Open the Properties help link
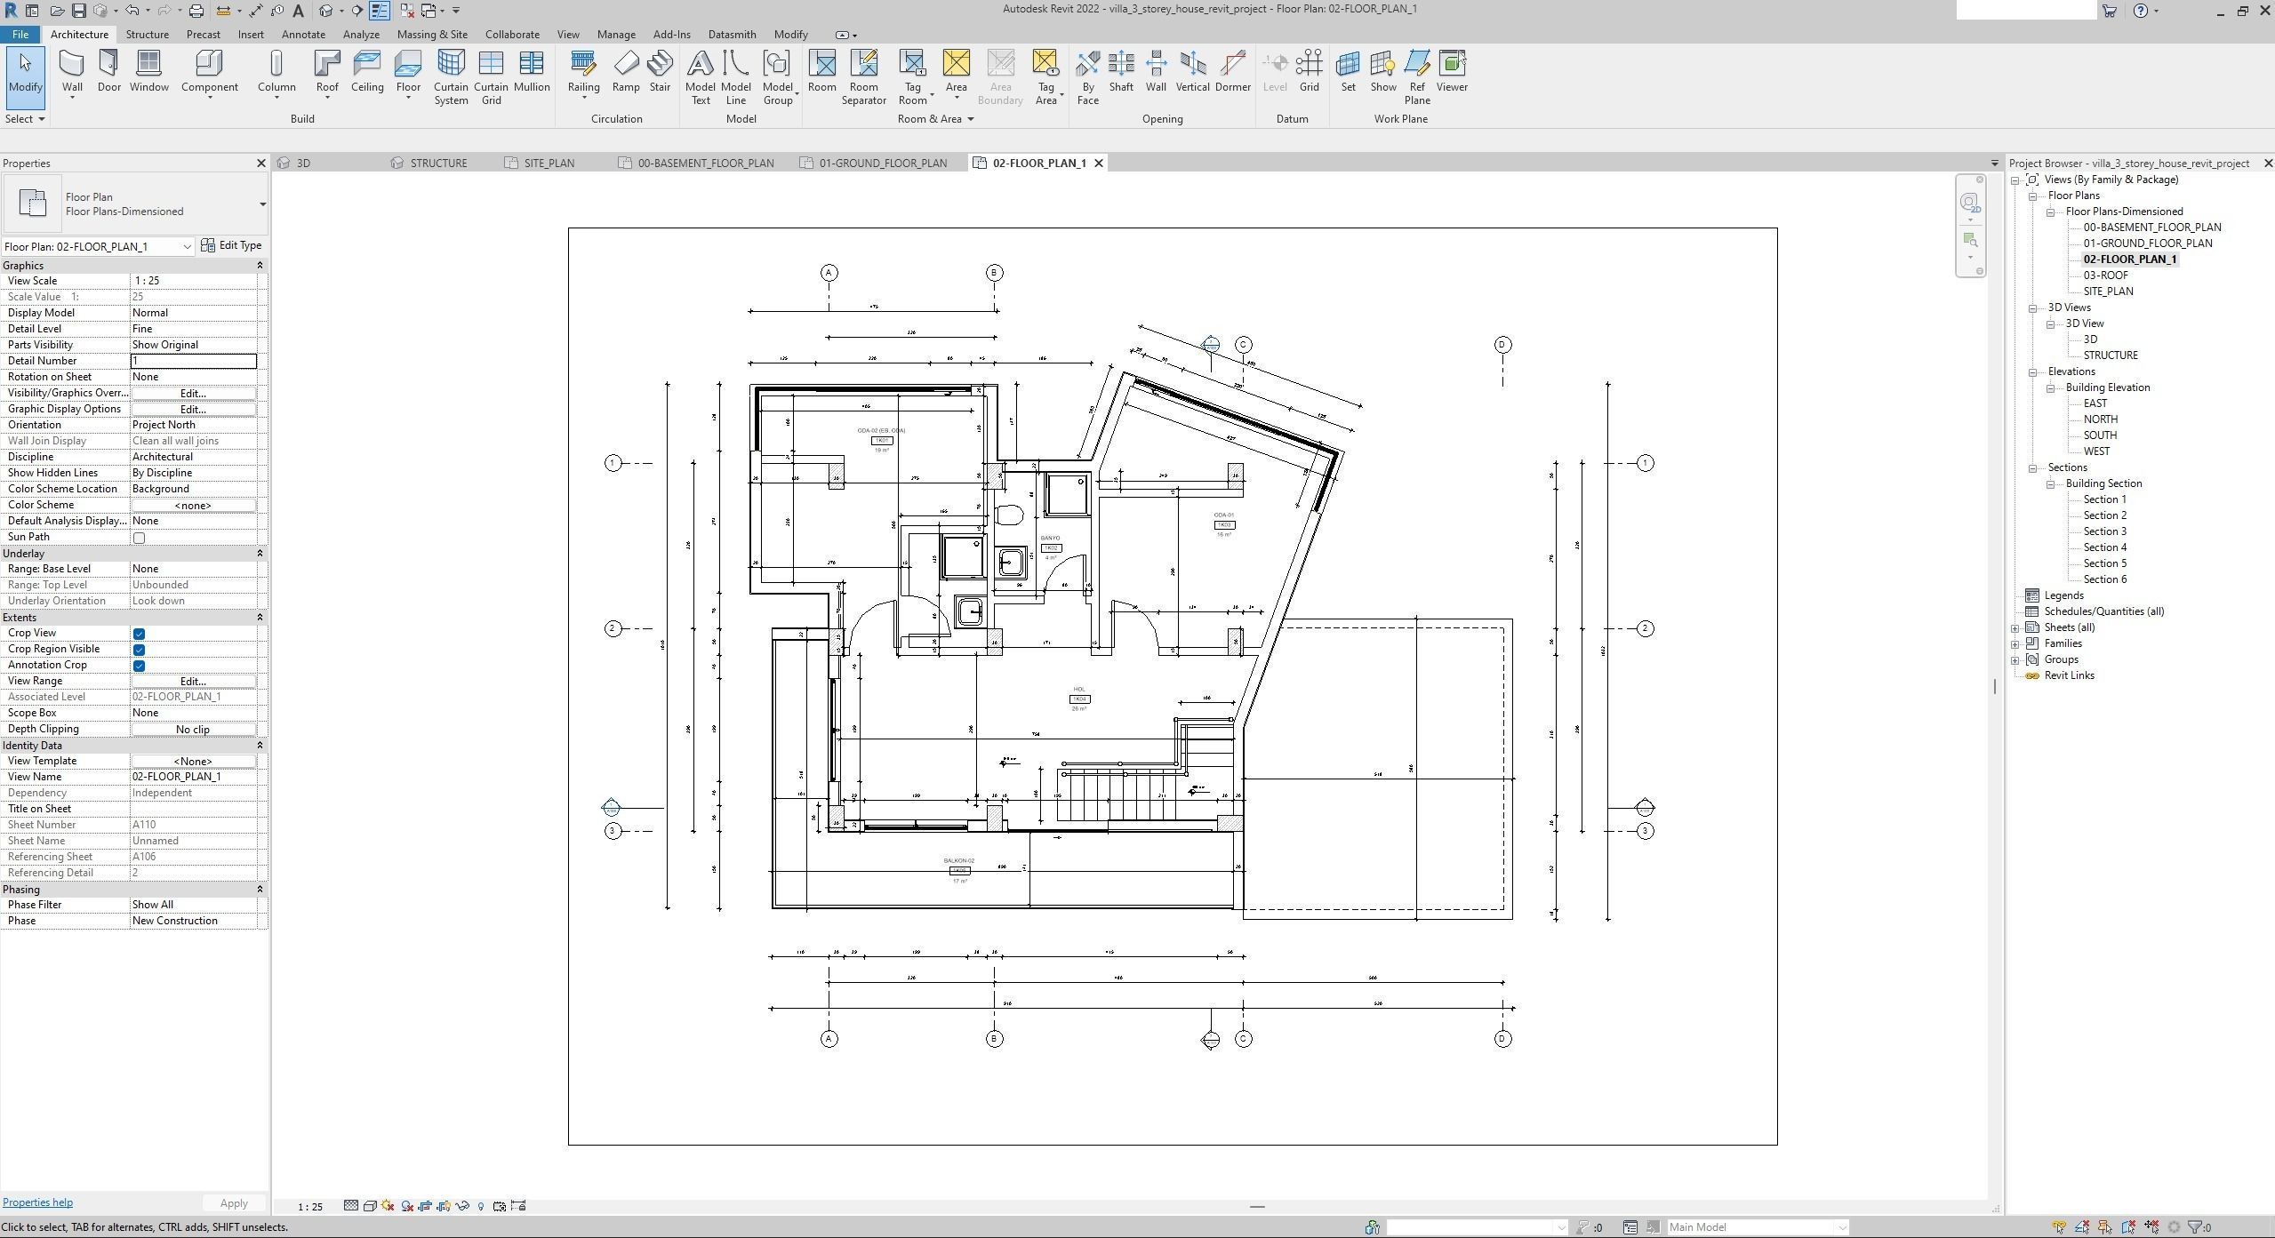The height and width of the screenshot is (1238, 2275). pyautogui.click(x=37, y=1202)
